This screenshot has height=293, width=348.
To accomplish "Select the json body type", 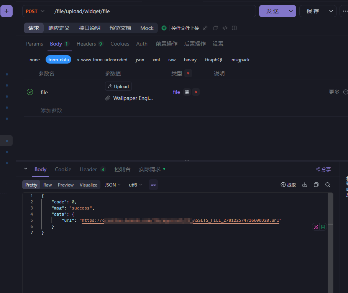I will pyautogui.click(x=140, y=60).
